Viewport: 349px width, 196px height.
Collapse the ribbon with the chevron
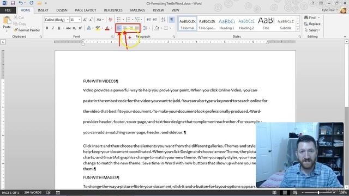(x=345, y=36)
